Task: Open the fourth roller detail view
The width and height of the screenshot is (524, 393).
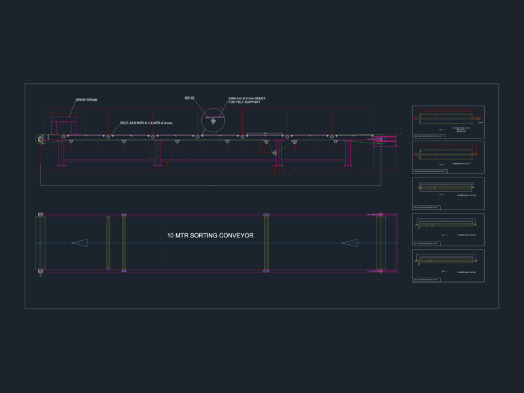Action: coord(448,229)
